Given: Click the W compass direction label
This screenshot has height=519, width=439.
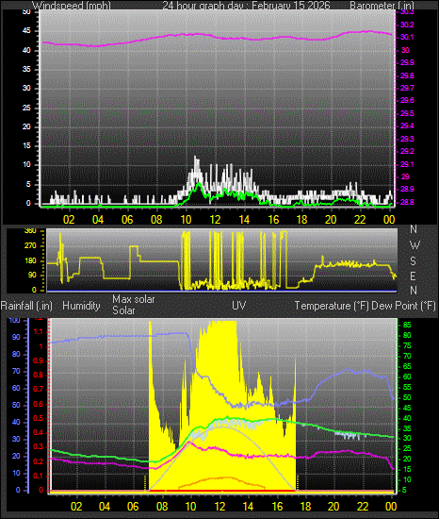Looking at the screenshot, I should click(415, 245).
